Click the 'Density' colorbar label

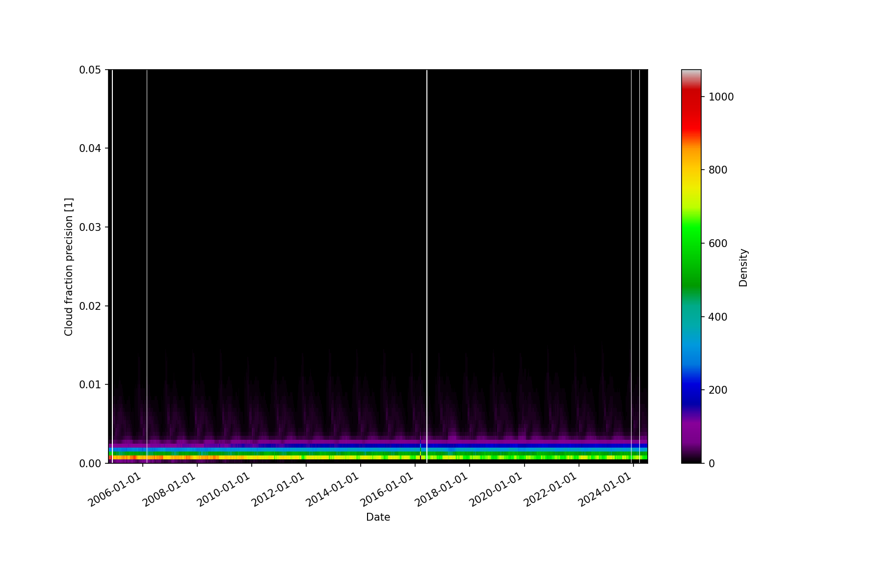click(x=743, y=267)
